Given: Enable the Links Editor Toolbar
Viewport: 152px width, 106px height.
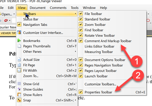Looking at the screenshot, I should (112, 46).
